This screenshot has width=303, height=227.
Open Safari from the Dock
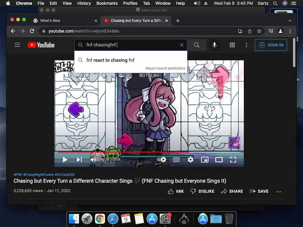[x=113, y=219]
